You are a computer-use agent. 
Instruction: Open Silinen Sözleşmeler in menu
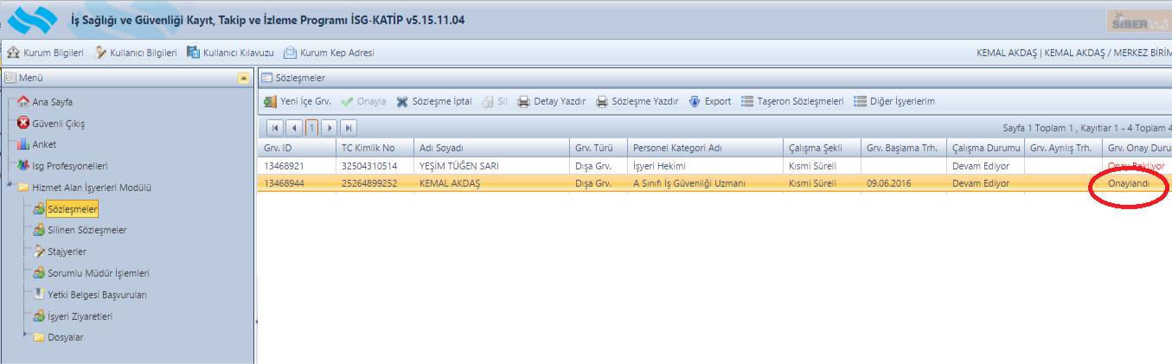86,230
